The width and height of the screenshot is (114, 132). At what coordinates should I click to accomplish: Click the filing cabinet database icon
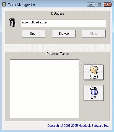[x=12, y=22]
